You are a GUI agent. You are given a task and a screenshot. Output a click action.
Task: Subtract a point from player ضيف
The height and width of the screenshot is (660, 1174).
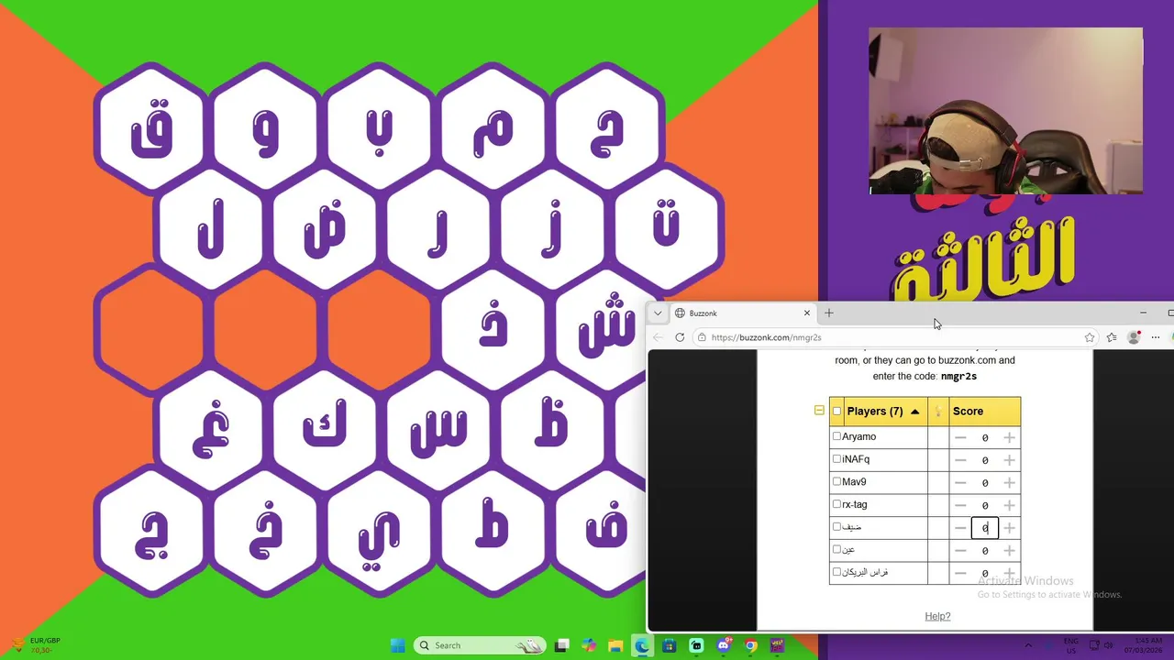click(x=960, y=528)
